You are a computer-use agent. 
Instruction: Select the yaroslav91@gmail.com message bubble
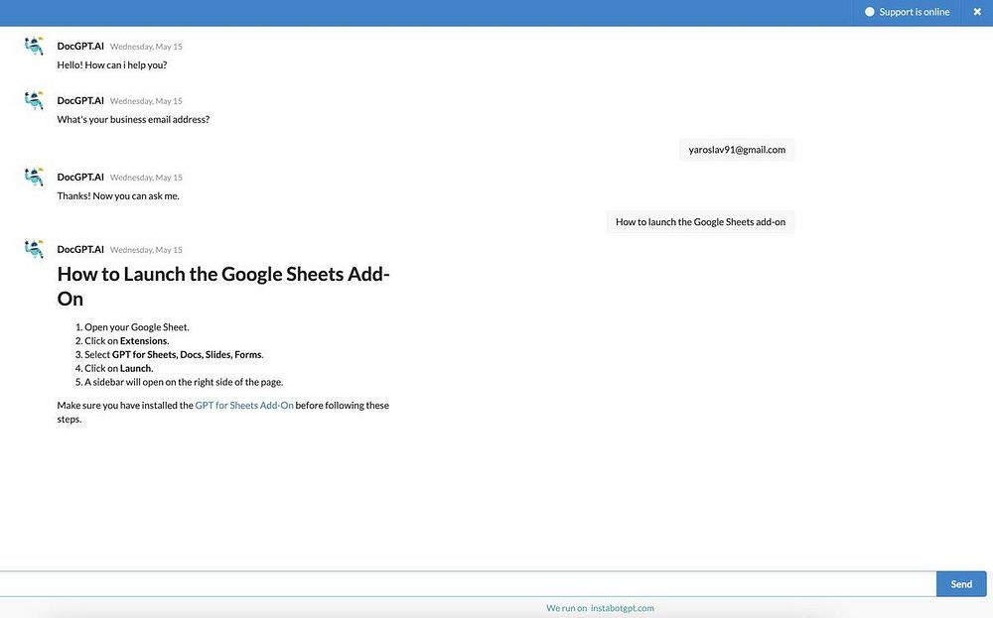pyautogui.click(x=737, y=150)
